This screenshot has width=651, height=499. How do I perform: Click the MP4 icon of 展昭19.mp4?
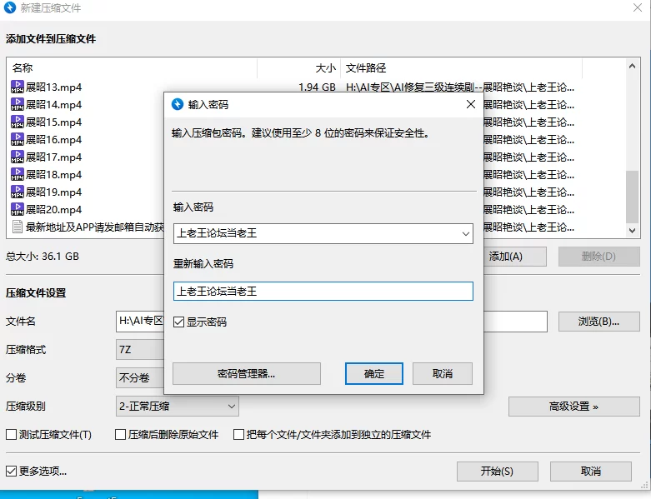(x=17, y=192)
